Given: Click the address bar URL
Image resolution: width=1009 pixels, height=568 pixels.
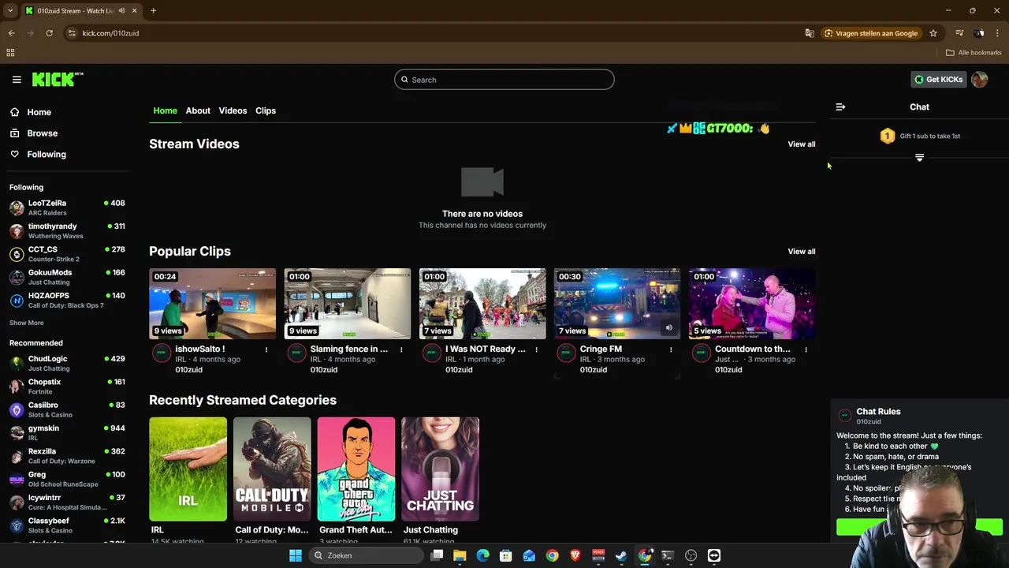Looking at the screenshot, I should (110, 33).
